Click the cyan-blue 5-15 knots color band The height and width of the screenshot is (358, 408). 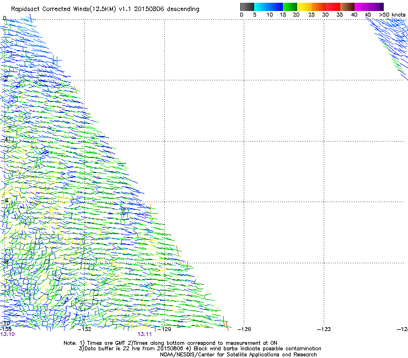tap(269, 7)
